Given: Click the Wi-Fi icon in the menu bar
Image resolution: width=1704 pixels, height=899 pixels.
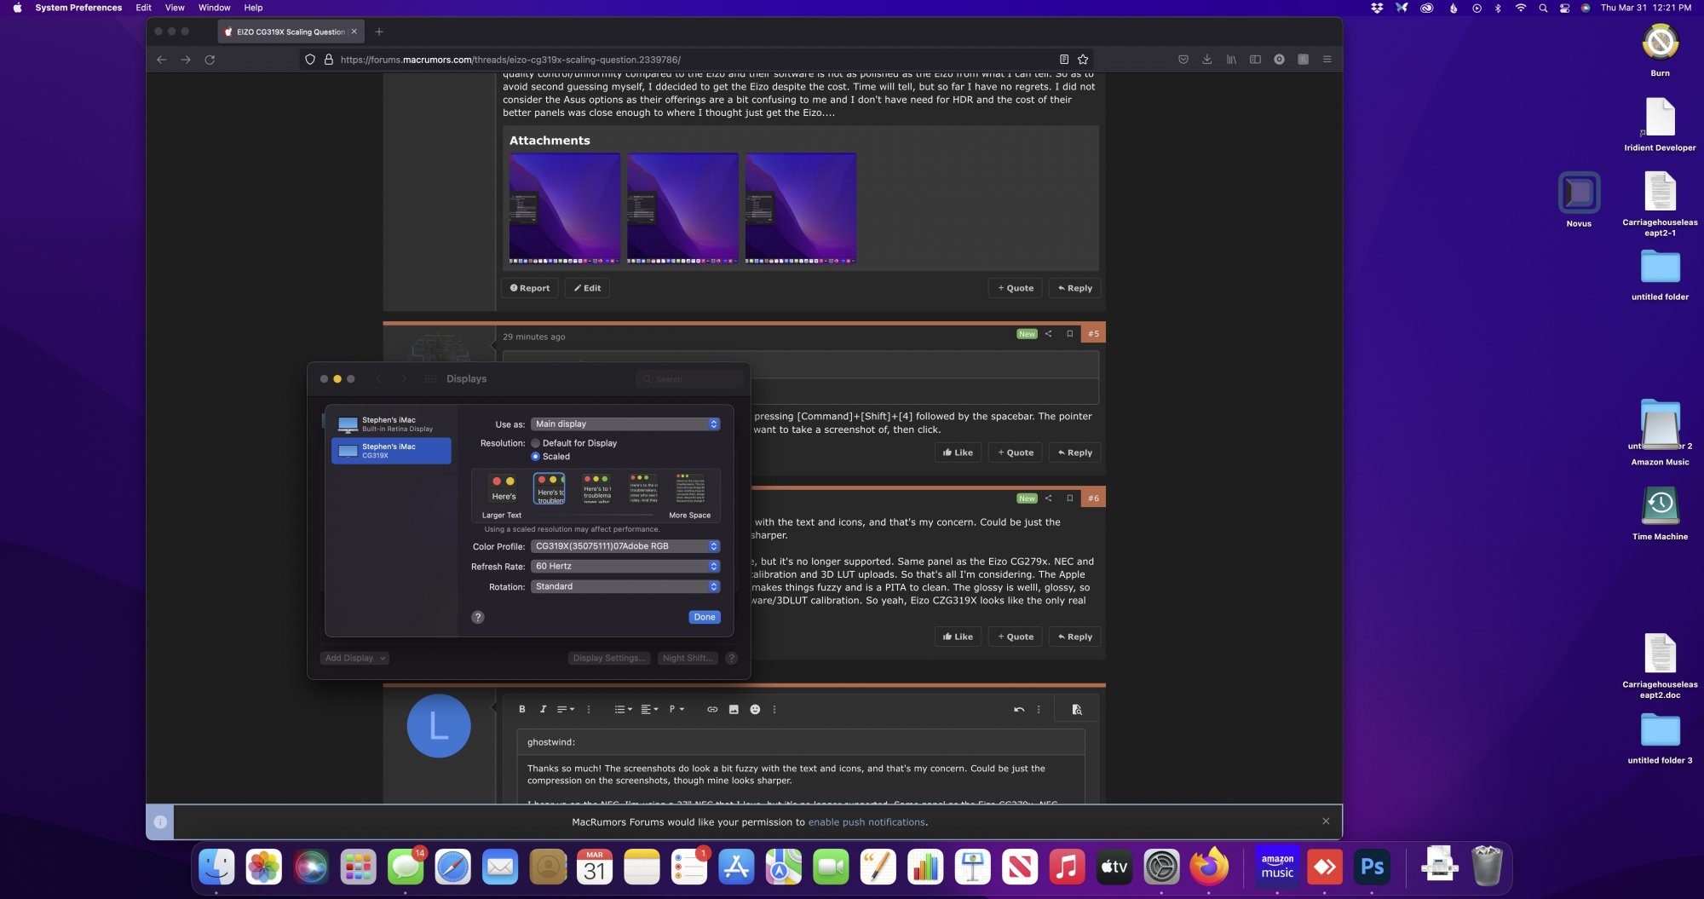Looking at the screenshot, I should click(x=1521, y=8).
